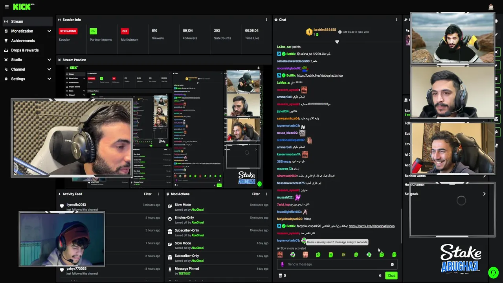
Task: Open username La3na_sa in chat
Action: 283,47
